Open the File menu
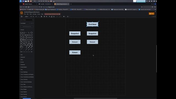 (x=25, y=14)
